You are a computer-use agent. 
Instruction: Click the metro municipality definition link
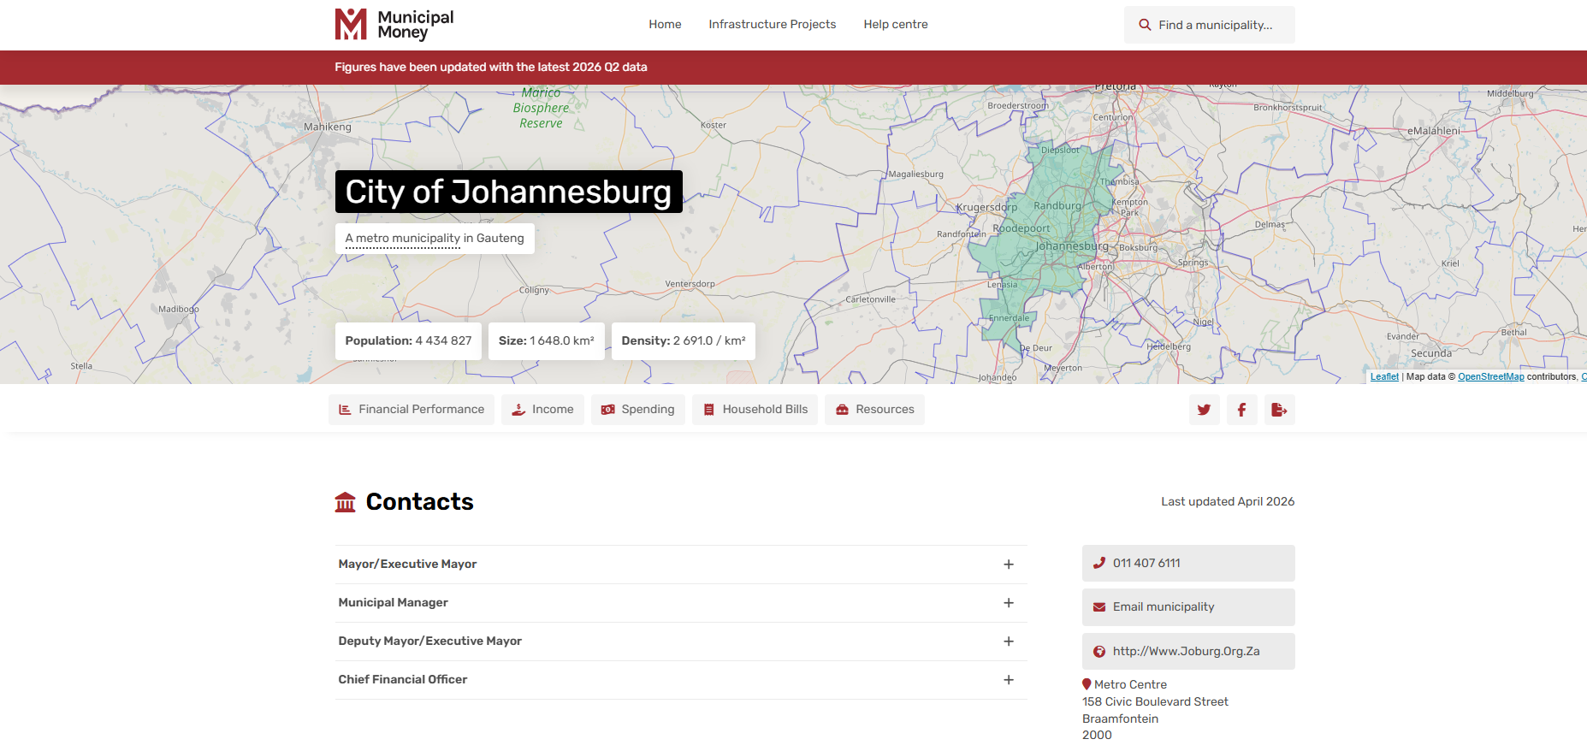pos(403,239)
